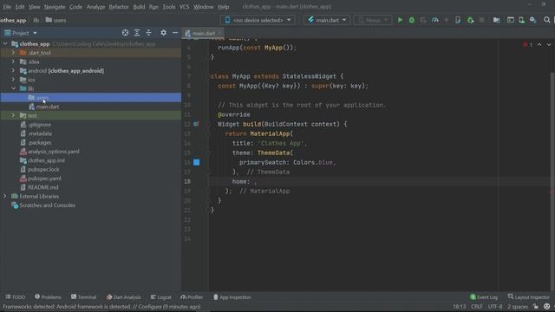Open the Build menu
Image resolution: width=555 pixels, height=312 pixels.
(x=139, y=7)
